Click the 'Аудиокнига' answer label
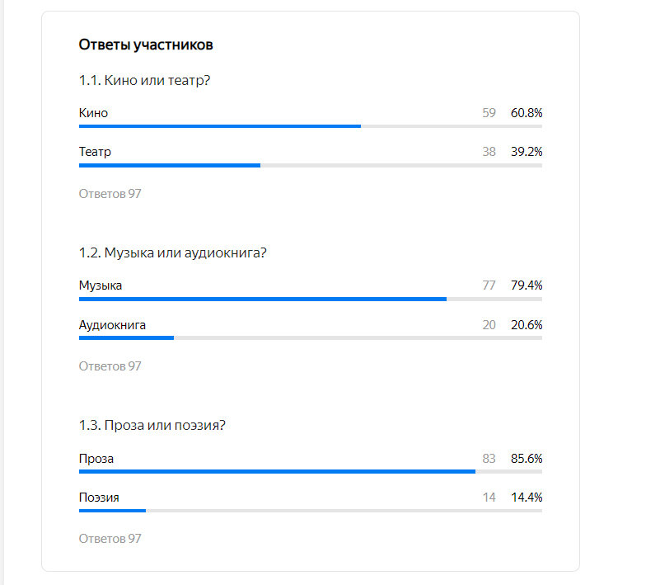This screenshot has height=585, width=660. pyautogui.click(x=112, y=325)
